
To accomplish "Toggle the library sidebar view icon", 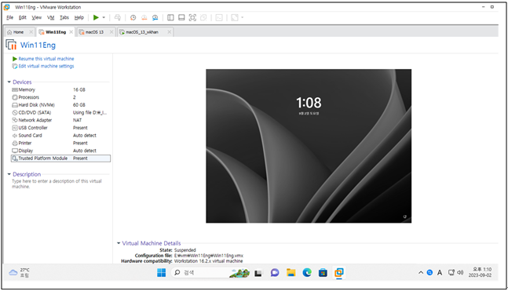I will 170,17.
